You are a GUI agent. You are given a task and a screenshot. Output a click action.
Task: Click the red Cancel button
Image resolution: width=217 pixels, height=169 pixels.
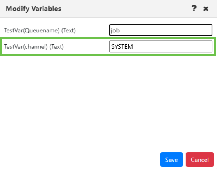200,160
